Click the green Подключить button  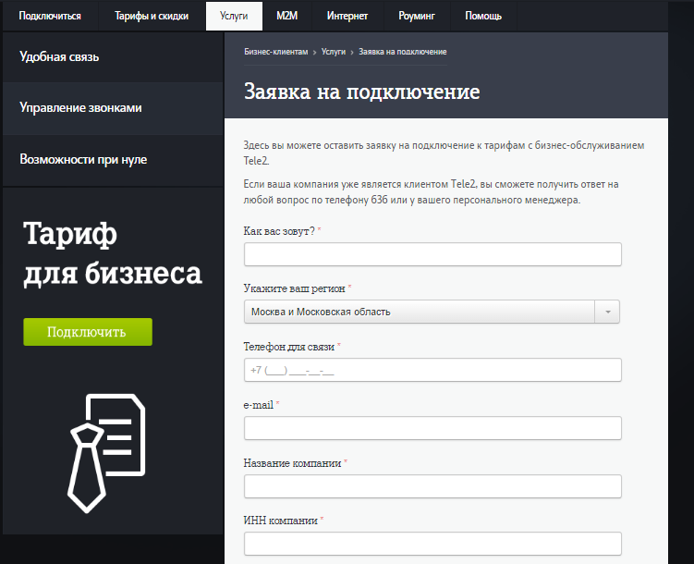click(88, 332)
